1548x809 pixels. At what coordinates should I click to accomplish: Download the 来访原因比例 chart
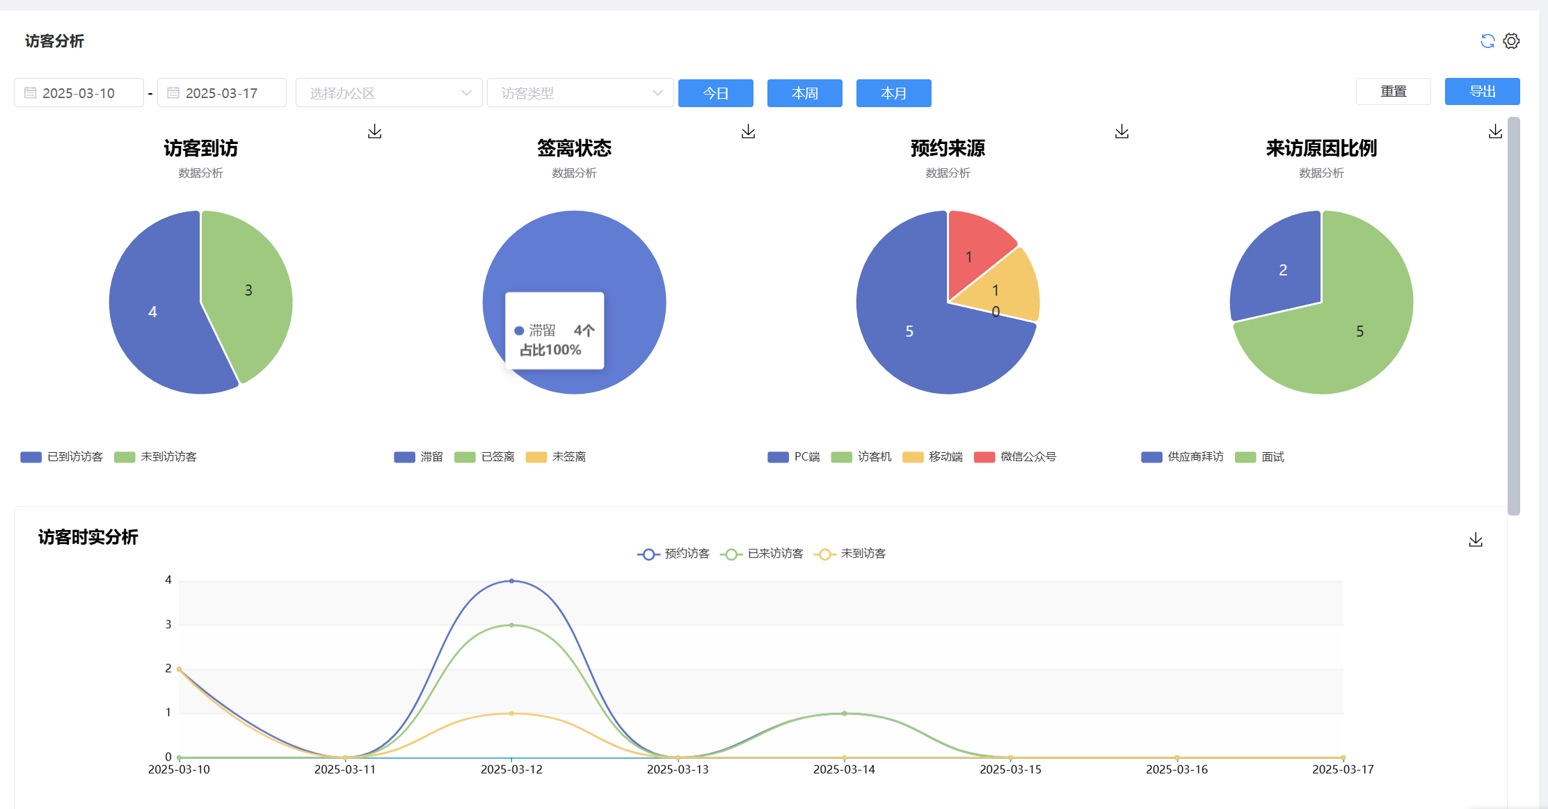1496,131
